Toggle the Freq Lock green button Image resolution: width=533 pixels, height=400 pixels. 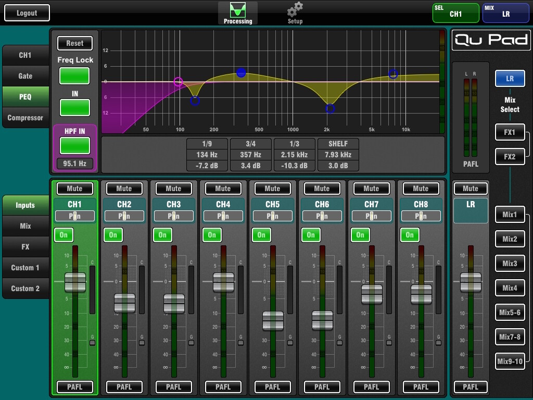click(x=74, y=76)
